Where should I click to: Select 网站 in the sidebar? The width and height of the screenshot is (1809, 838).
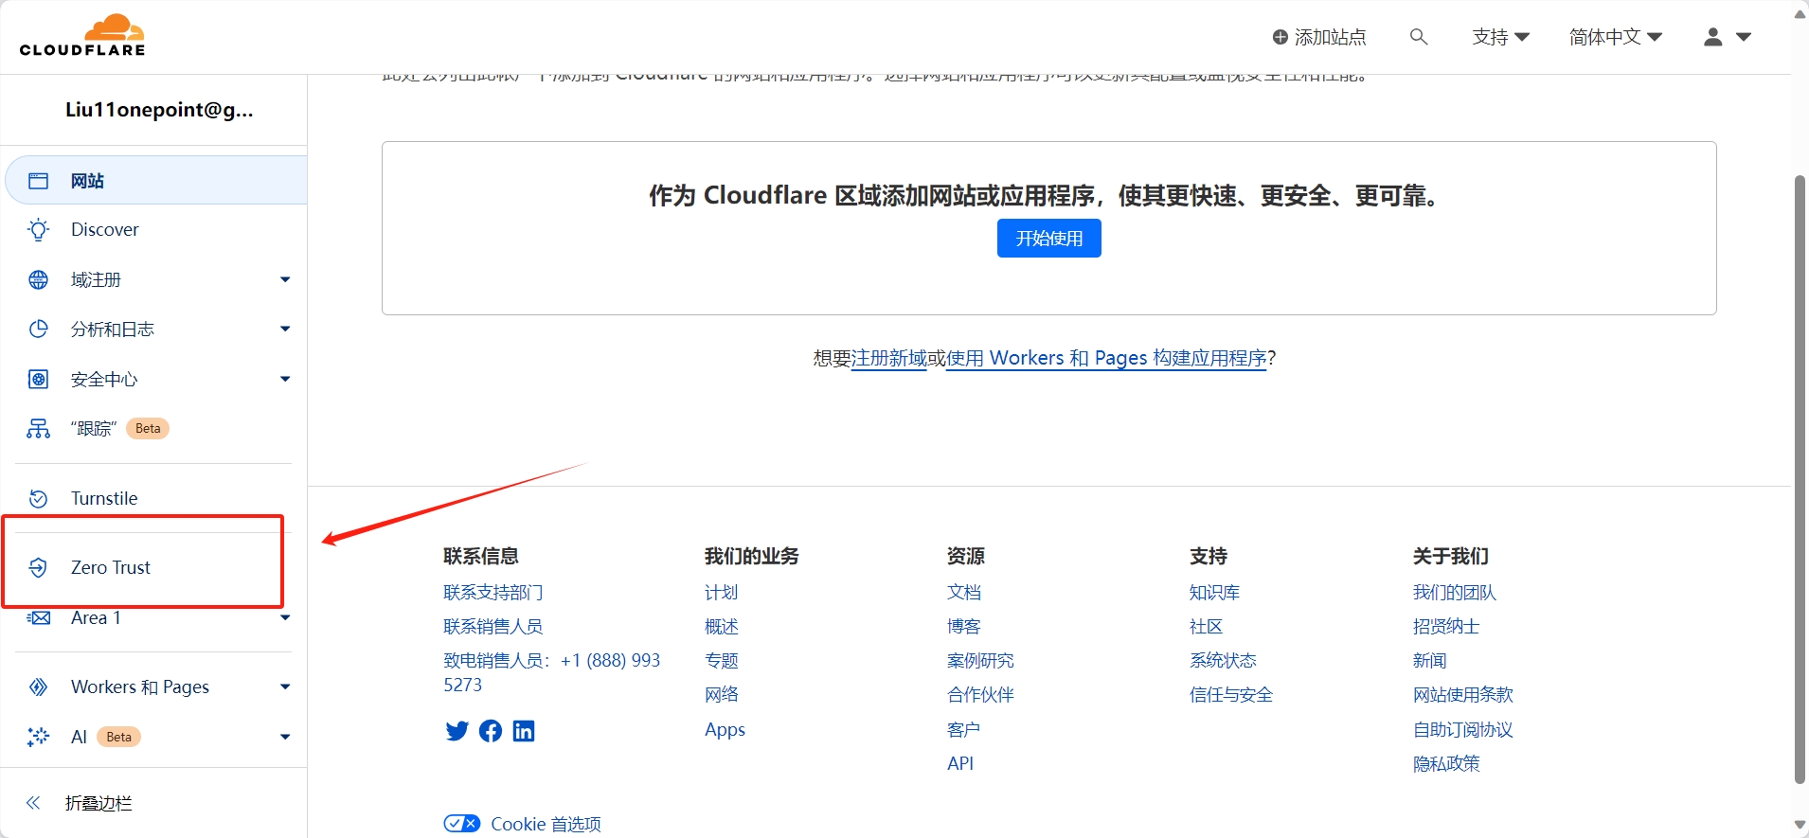pos(156,181)
